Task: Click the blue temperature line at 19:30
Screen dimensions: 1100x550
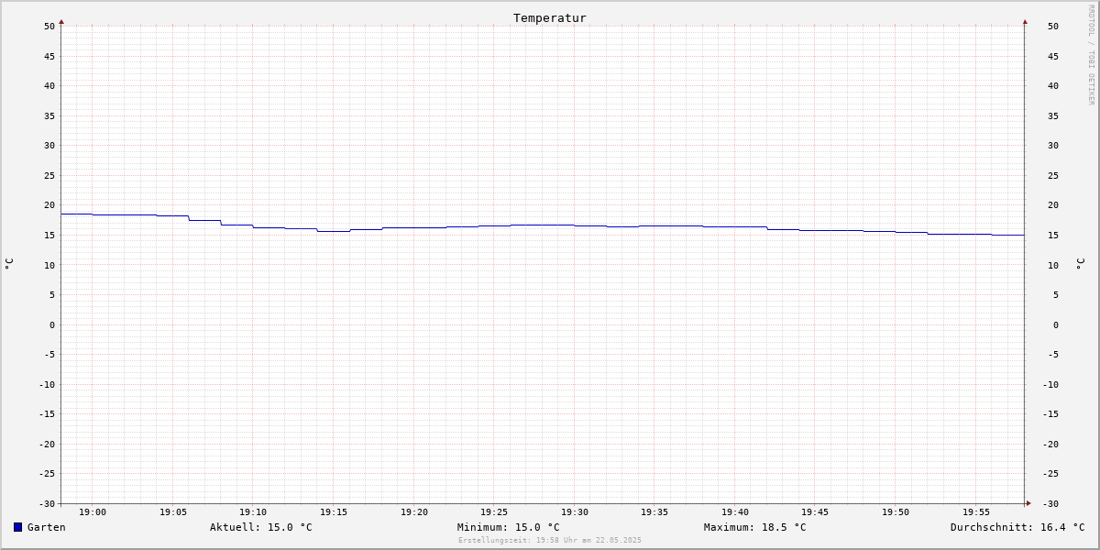Action: point(575,225)
